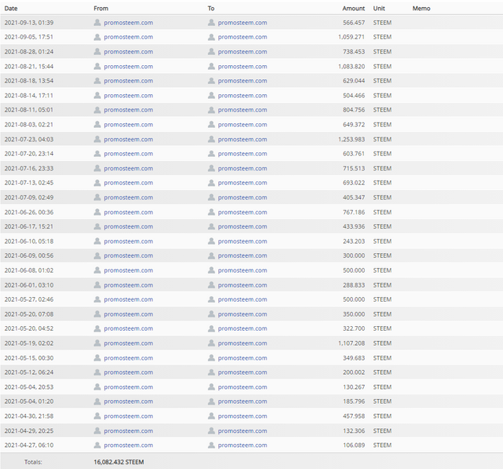The height and width of the screenshot is (469, 503).
Task: Click From user icon in the 2021-05-12 row
Action: (97, 372)
